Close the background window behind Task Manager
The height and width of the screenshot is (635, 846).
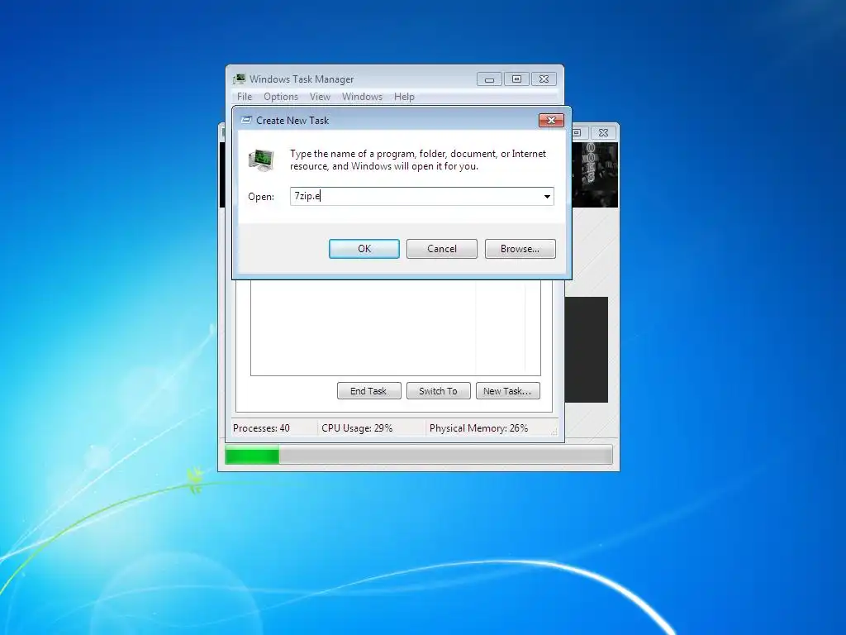[604, 132]
